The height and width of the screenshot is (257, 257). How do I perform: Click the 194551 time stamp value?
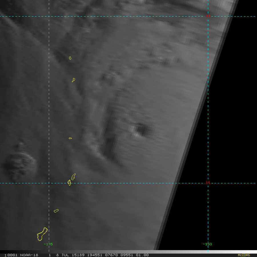(95, 255)
